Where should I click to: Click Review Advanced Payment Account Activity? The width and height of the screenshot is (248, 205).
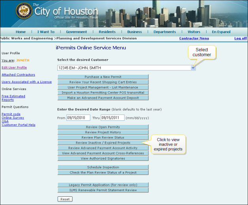pos(103,148)
